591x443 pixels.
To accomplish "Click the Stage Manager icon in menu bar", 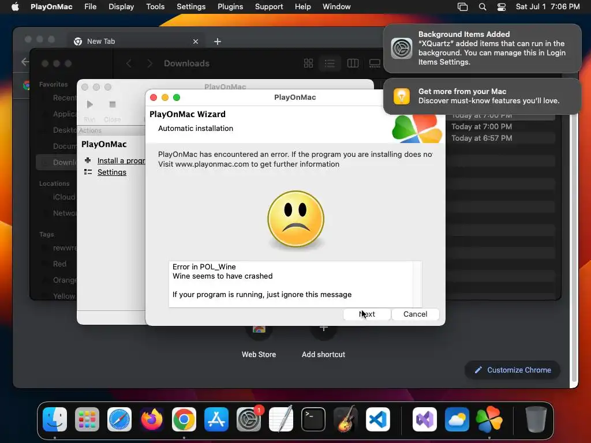I will coord(462,7).
